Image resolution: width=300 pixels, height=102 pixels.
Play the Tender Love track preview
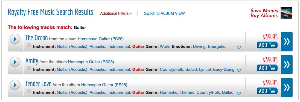click(x=15, y=85)
